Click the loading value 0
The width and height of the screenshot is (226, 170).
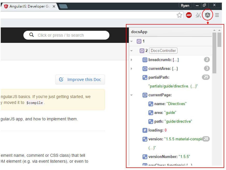pos(165,130)
